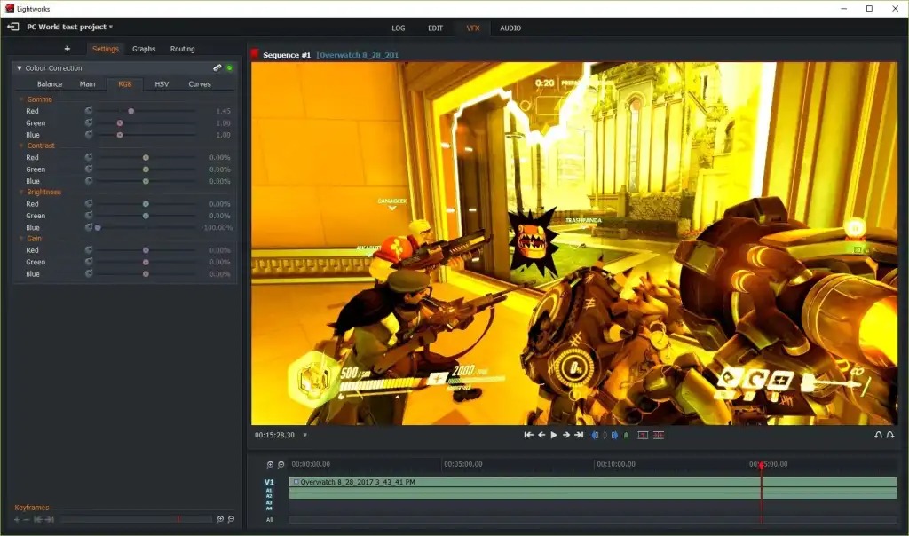Image resolution: width=909 pixels, height=536 pixels.
Task: Click the Play button under the viewer
Action: tap(554, 435)
